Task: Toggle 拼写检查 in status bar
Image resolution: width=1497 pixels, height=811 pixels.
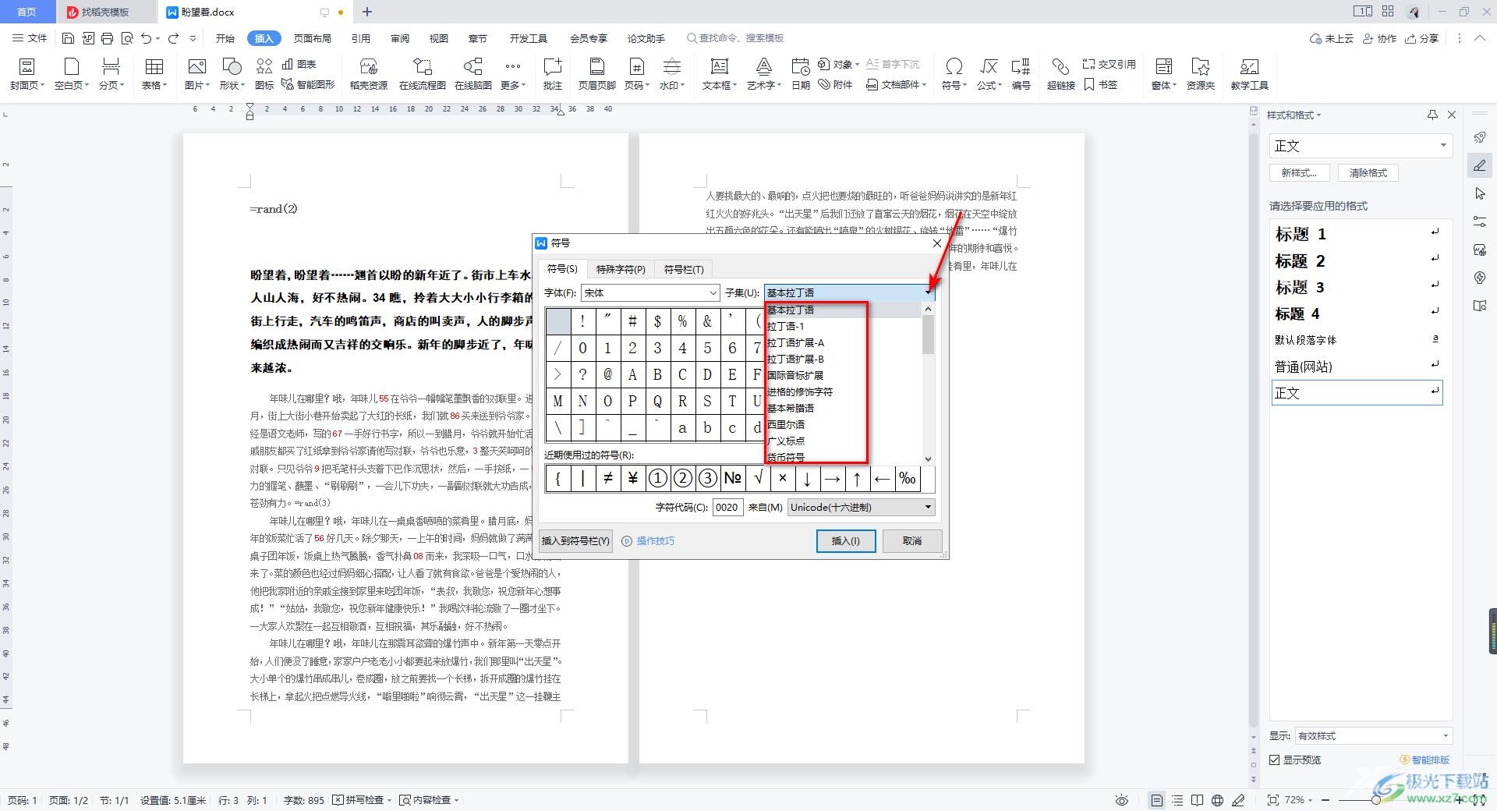Action: tap(359, 800)
